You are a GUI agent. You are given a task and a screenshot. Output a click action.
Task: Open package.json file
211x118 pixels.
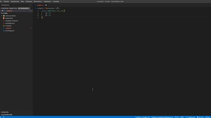pos(10,23)
